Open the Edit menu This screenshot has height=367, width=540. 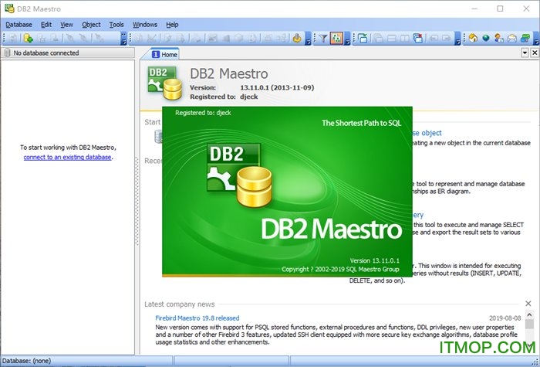pyautogui.click(x=46, y=25)
